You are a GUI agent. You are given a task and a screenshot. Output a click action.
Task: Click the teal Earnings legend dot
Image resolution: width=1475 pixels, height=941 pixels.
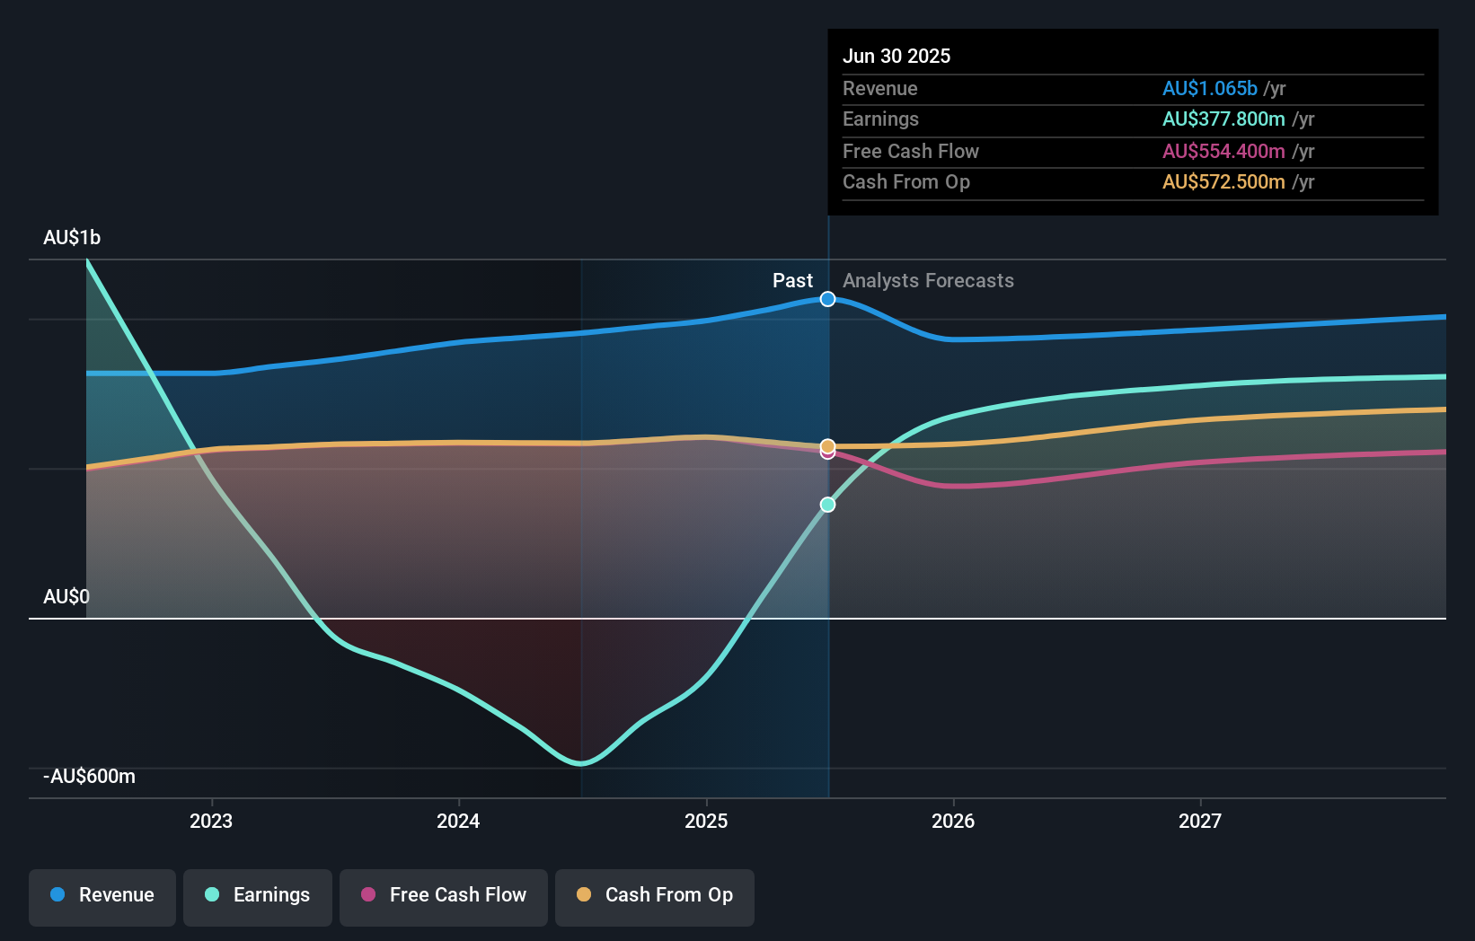[x=210, y=895]
